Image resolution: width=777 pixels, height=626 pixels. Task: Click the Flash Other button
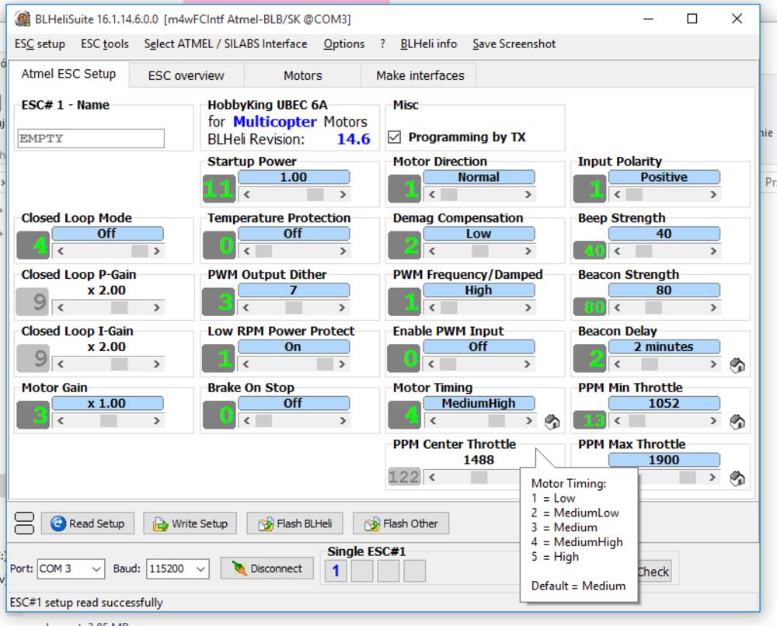coord(401,523)
